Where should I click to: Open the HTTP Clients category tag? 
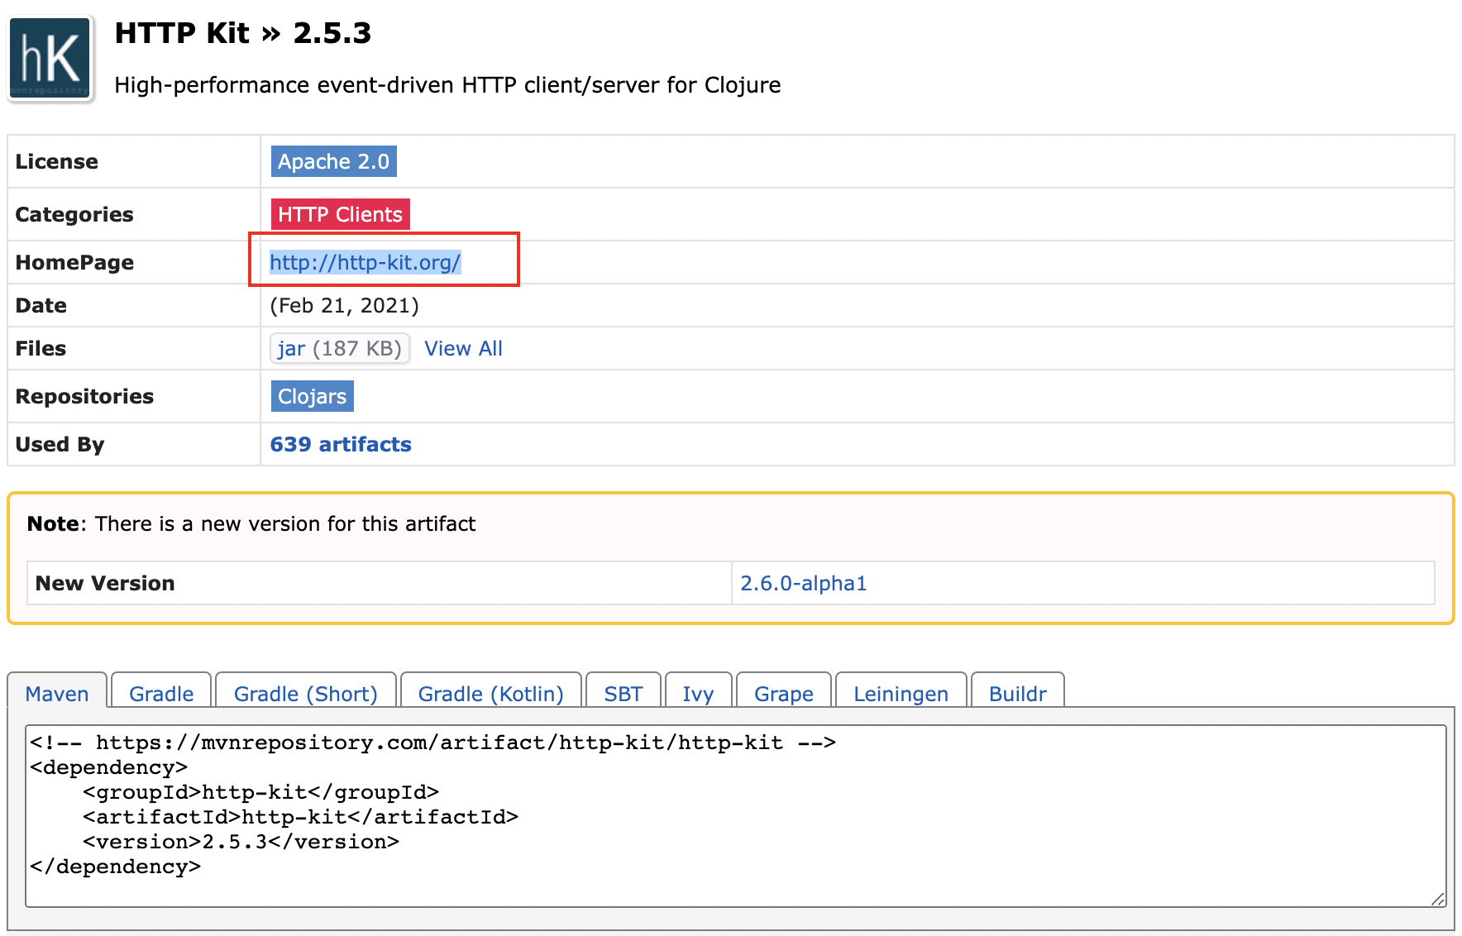tap(340, 214)
